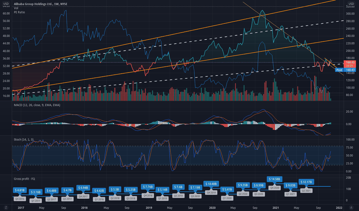This screenshot has width=359, height=211.
Task: Click the $4.81B gross profit marker
Action: tap(20, 190)
